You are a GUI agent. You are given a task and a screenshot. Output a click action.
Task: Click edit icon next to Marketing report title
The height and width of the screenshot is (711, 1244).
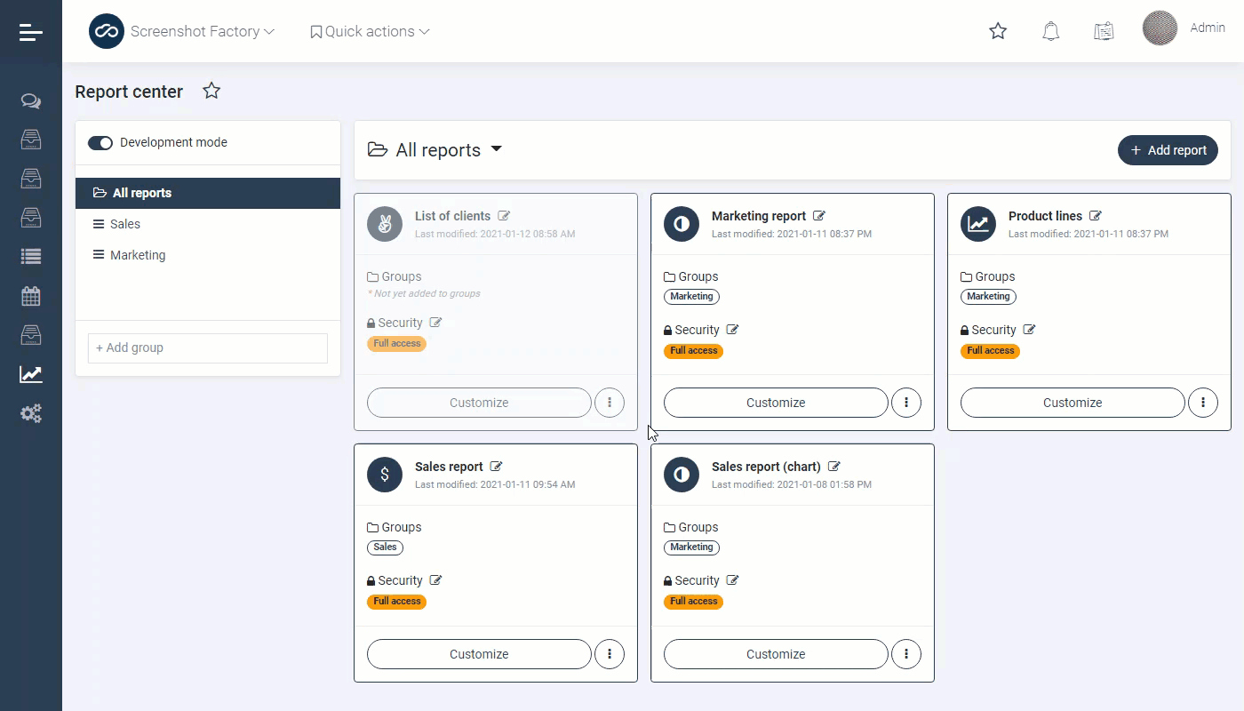pos(819,216)
